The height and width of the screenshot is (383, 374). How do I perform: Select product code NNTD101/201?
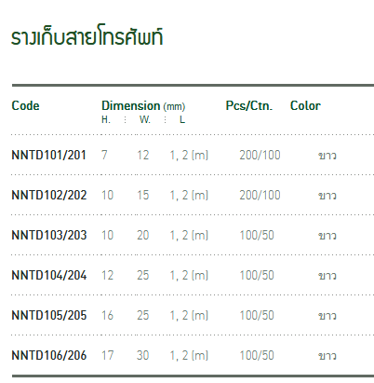tap(48, 155)
